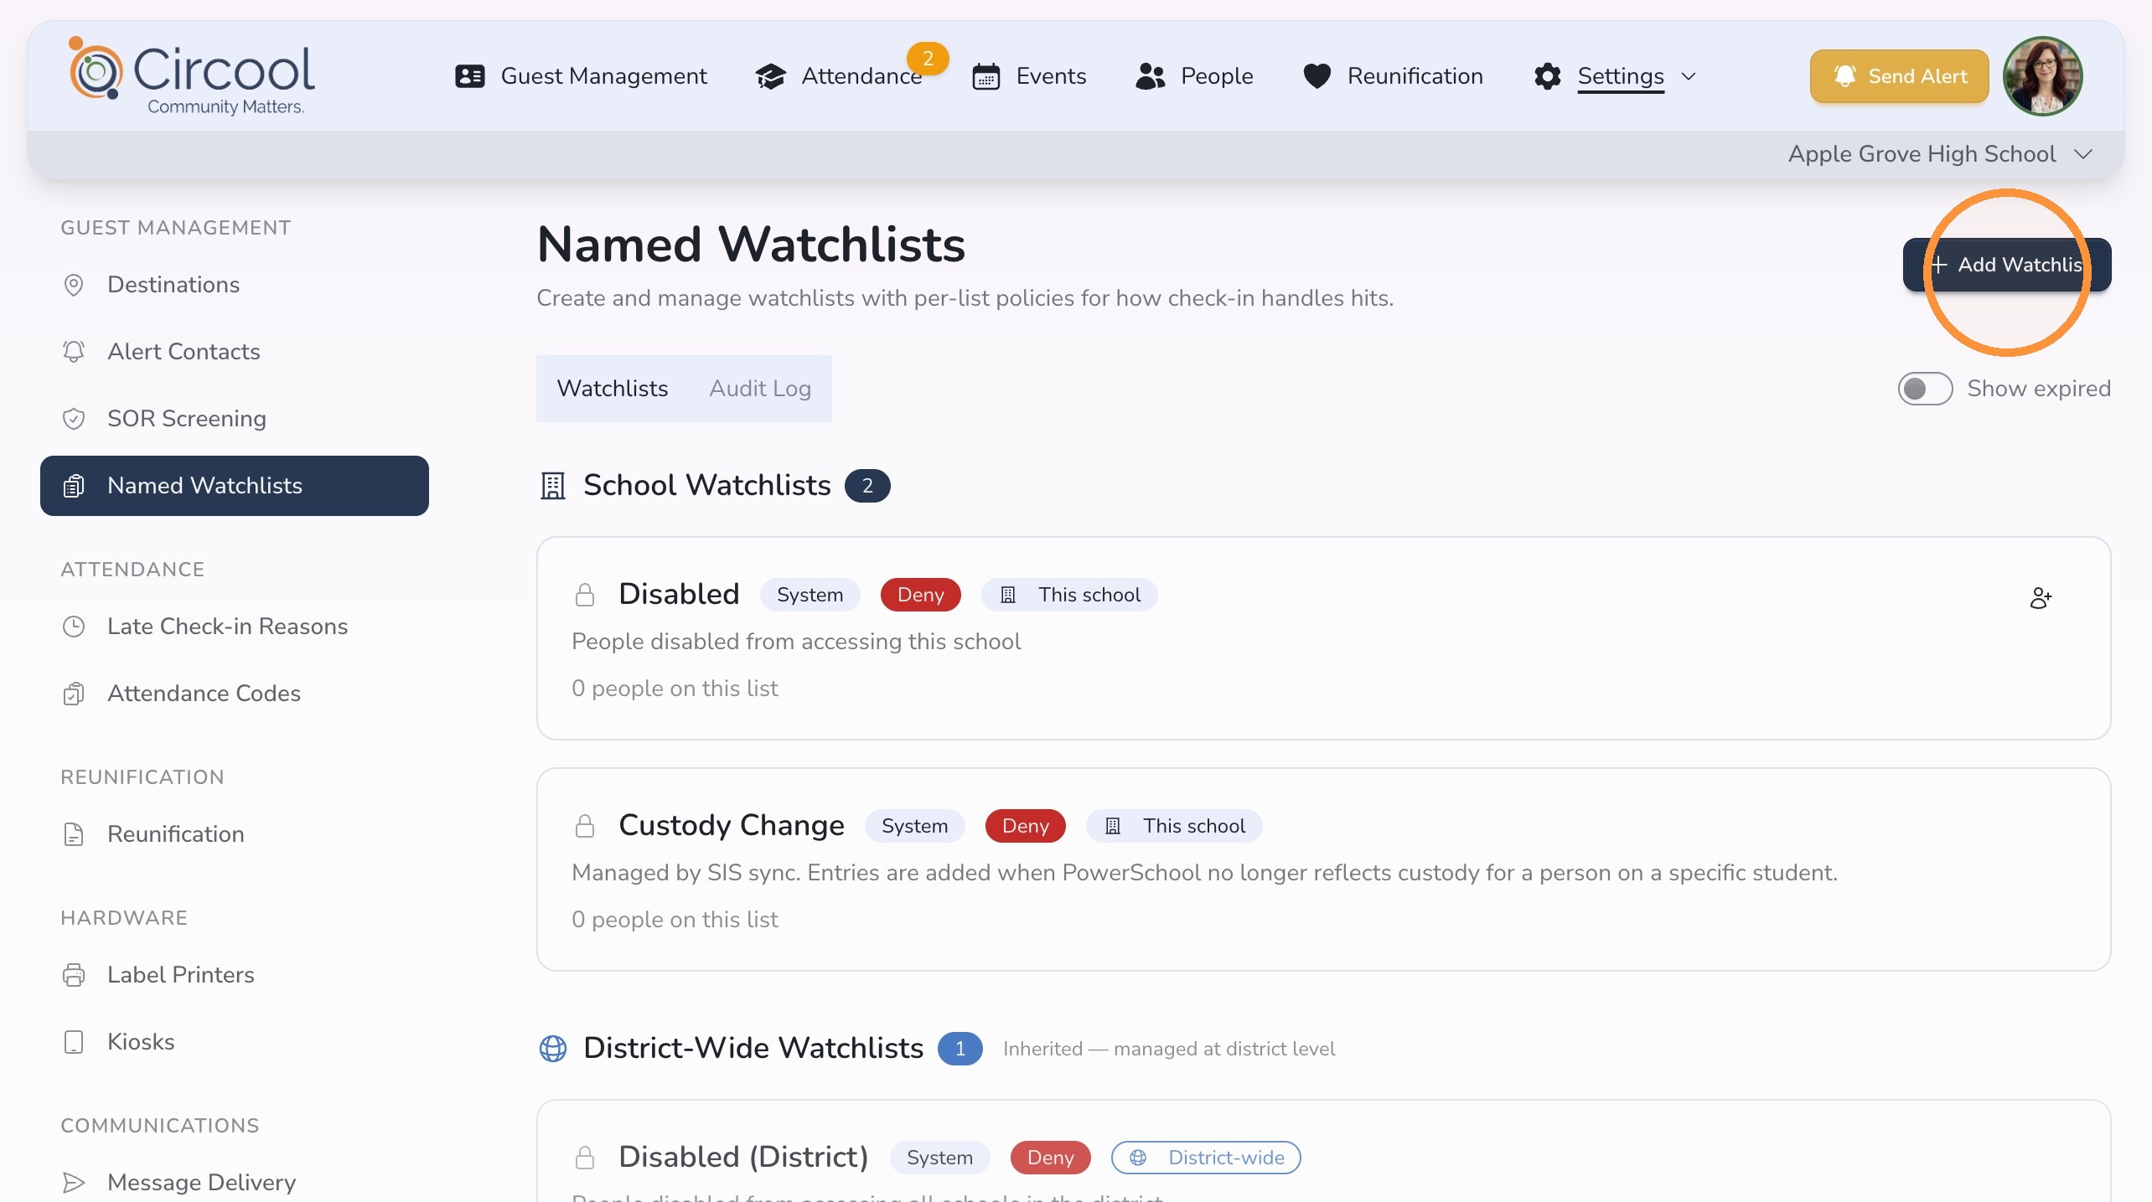This screenshot has height=1202, width=2152.
Task: Click the Alert Contacts bell icon
Action: 74,352
